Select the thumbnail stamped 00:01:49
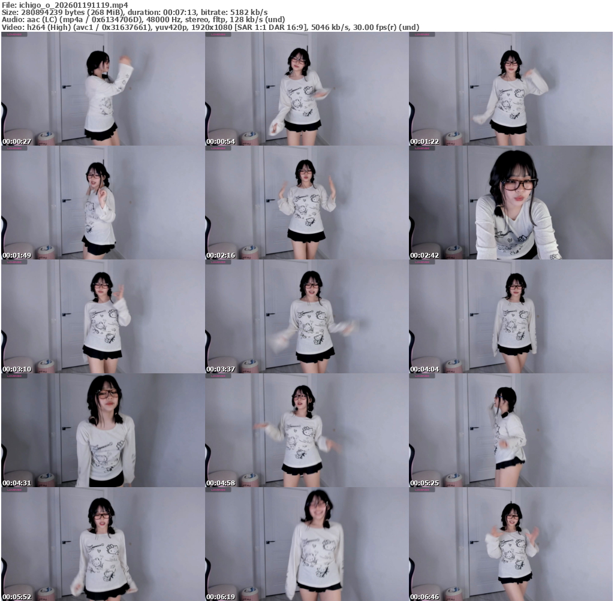 [103, 203]
